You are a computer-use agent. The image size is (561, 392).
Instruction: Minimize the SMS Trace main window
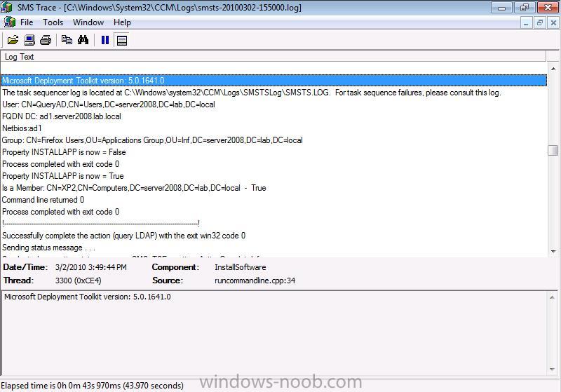502,7
